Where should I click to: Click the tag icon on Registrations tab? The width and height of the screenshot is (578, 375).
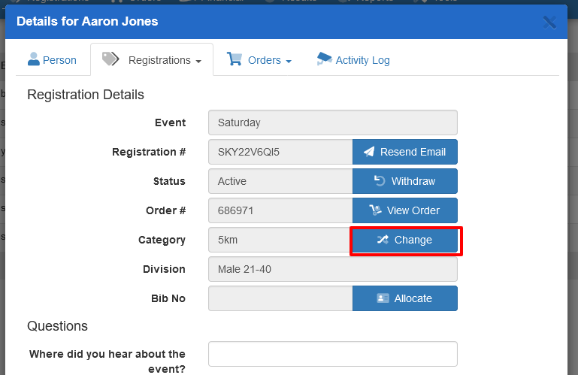(x=110, y=59)
